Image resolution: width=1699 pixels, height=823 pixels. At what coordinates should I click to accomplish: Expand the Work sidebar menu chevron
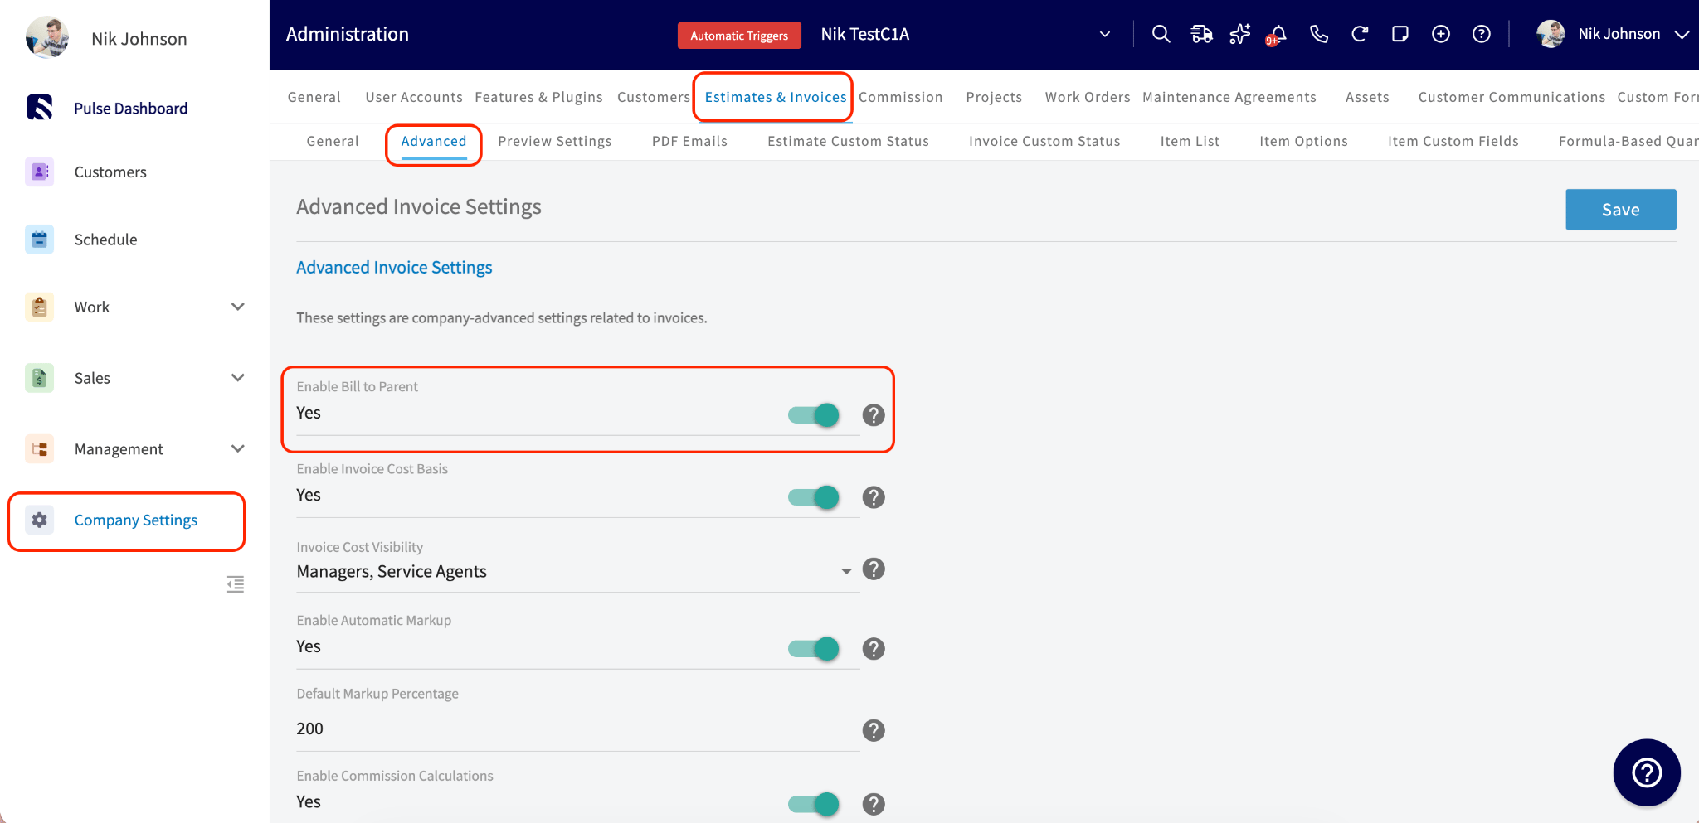click(x=238, y=307)
